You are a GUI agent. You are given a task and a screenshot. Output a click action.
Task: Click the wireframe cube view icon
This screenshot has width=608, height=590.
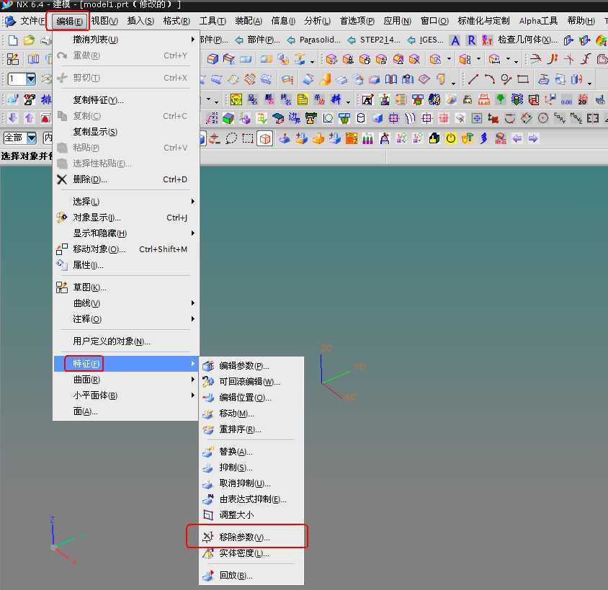point(265,138)
